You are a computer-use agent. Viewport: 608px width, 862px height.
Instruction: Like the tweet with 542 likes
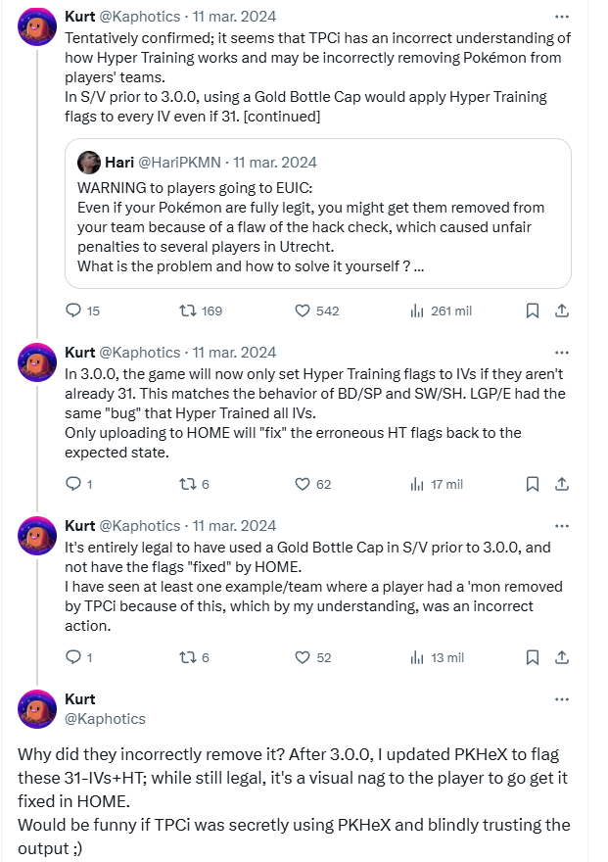(304, 311)
